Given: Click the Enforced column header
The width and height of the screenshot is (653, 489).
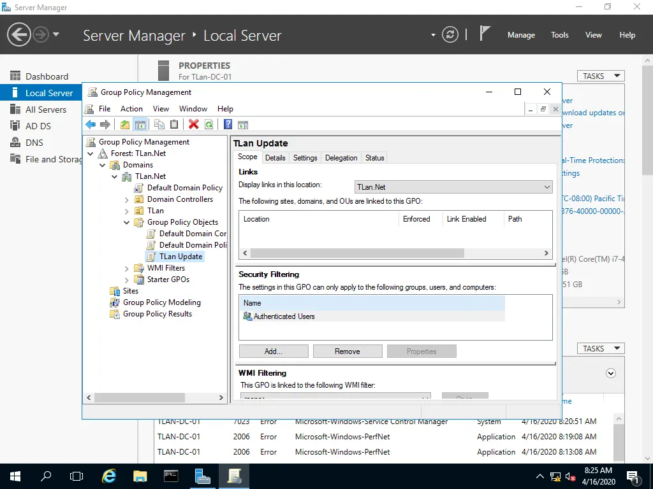Looking at the screenshot, I should pyautogui.click(x=420, y=219).
